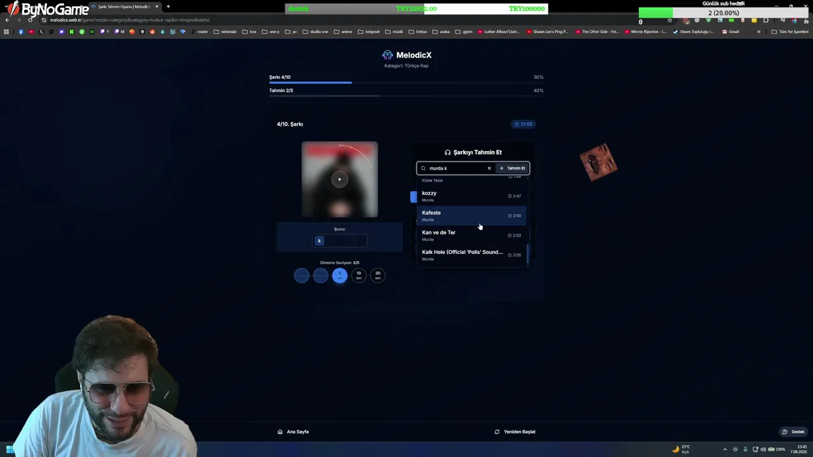The width and height of the screenshot is (813, 457).
Task: Open the Steam Topluluğu bookmark
Action: (x=694, y=32)
